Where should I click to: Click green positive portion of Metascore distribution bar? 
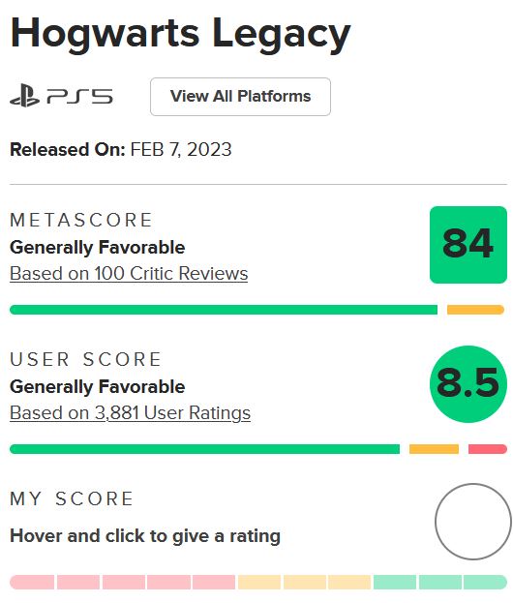point(224,310)
